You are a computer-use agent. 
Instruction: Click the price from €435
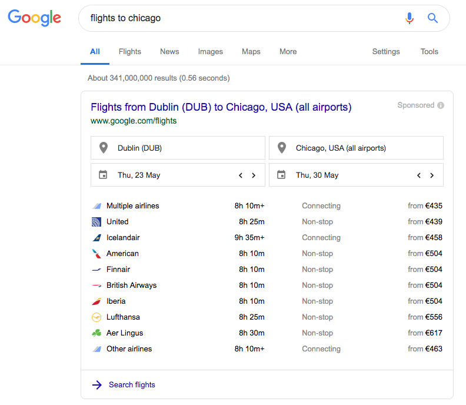coord(425,206)
